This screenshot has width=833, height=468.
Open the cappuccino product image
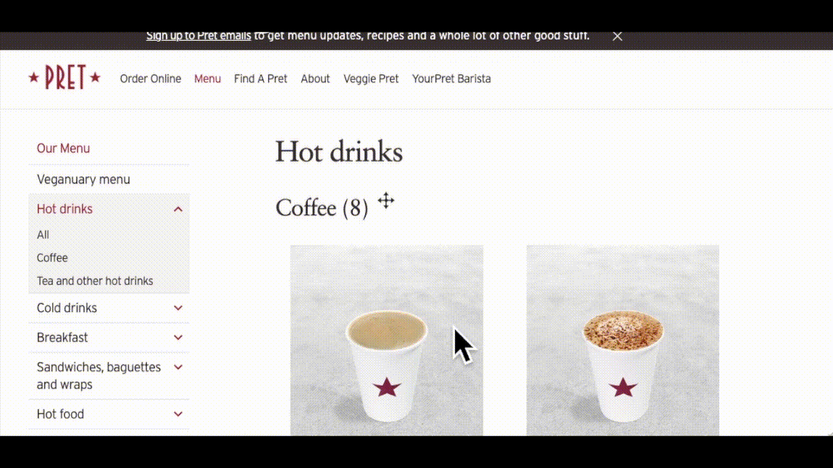point(623,340)
